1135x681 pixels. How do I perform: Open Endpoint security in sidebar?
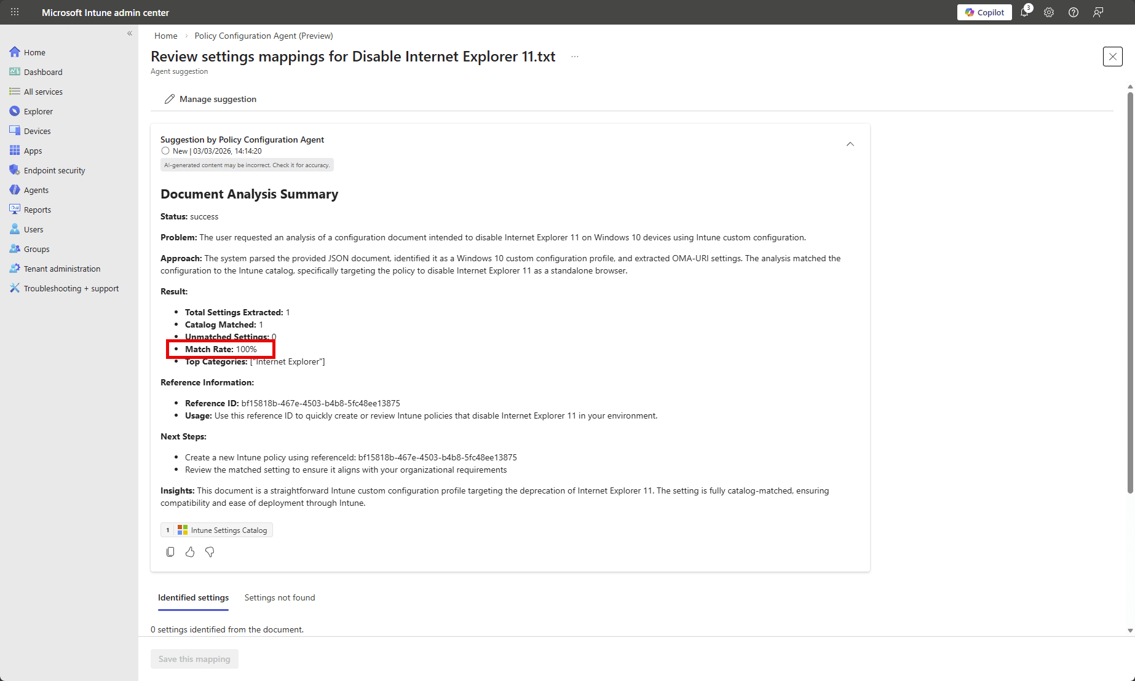click(x=54, y=170)
